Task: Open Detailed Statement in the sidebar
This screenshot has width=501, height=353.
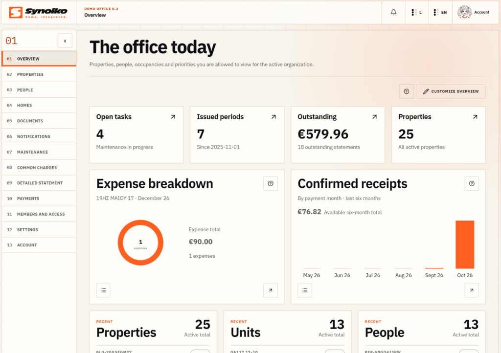Action: coord(39,183)
